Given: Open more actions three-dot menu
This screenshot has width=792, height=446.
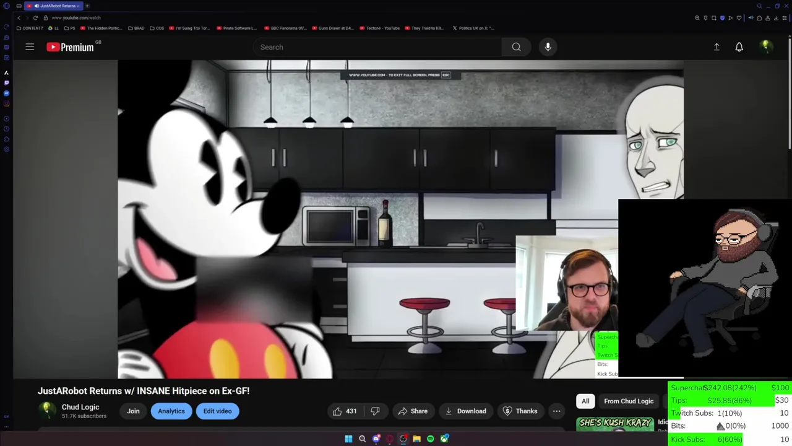Looking at the screenshot, I should [x=556, y=411].
